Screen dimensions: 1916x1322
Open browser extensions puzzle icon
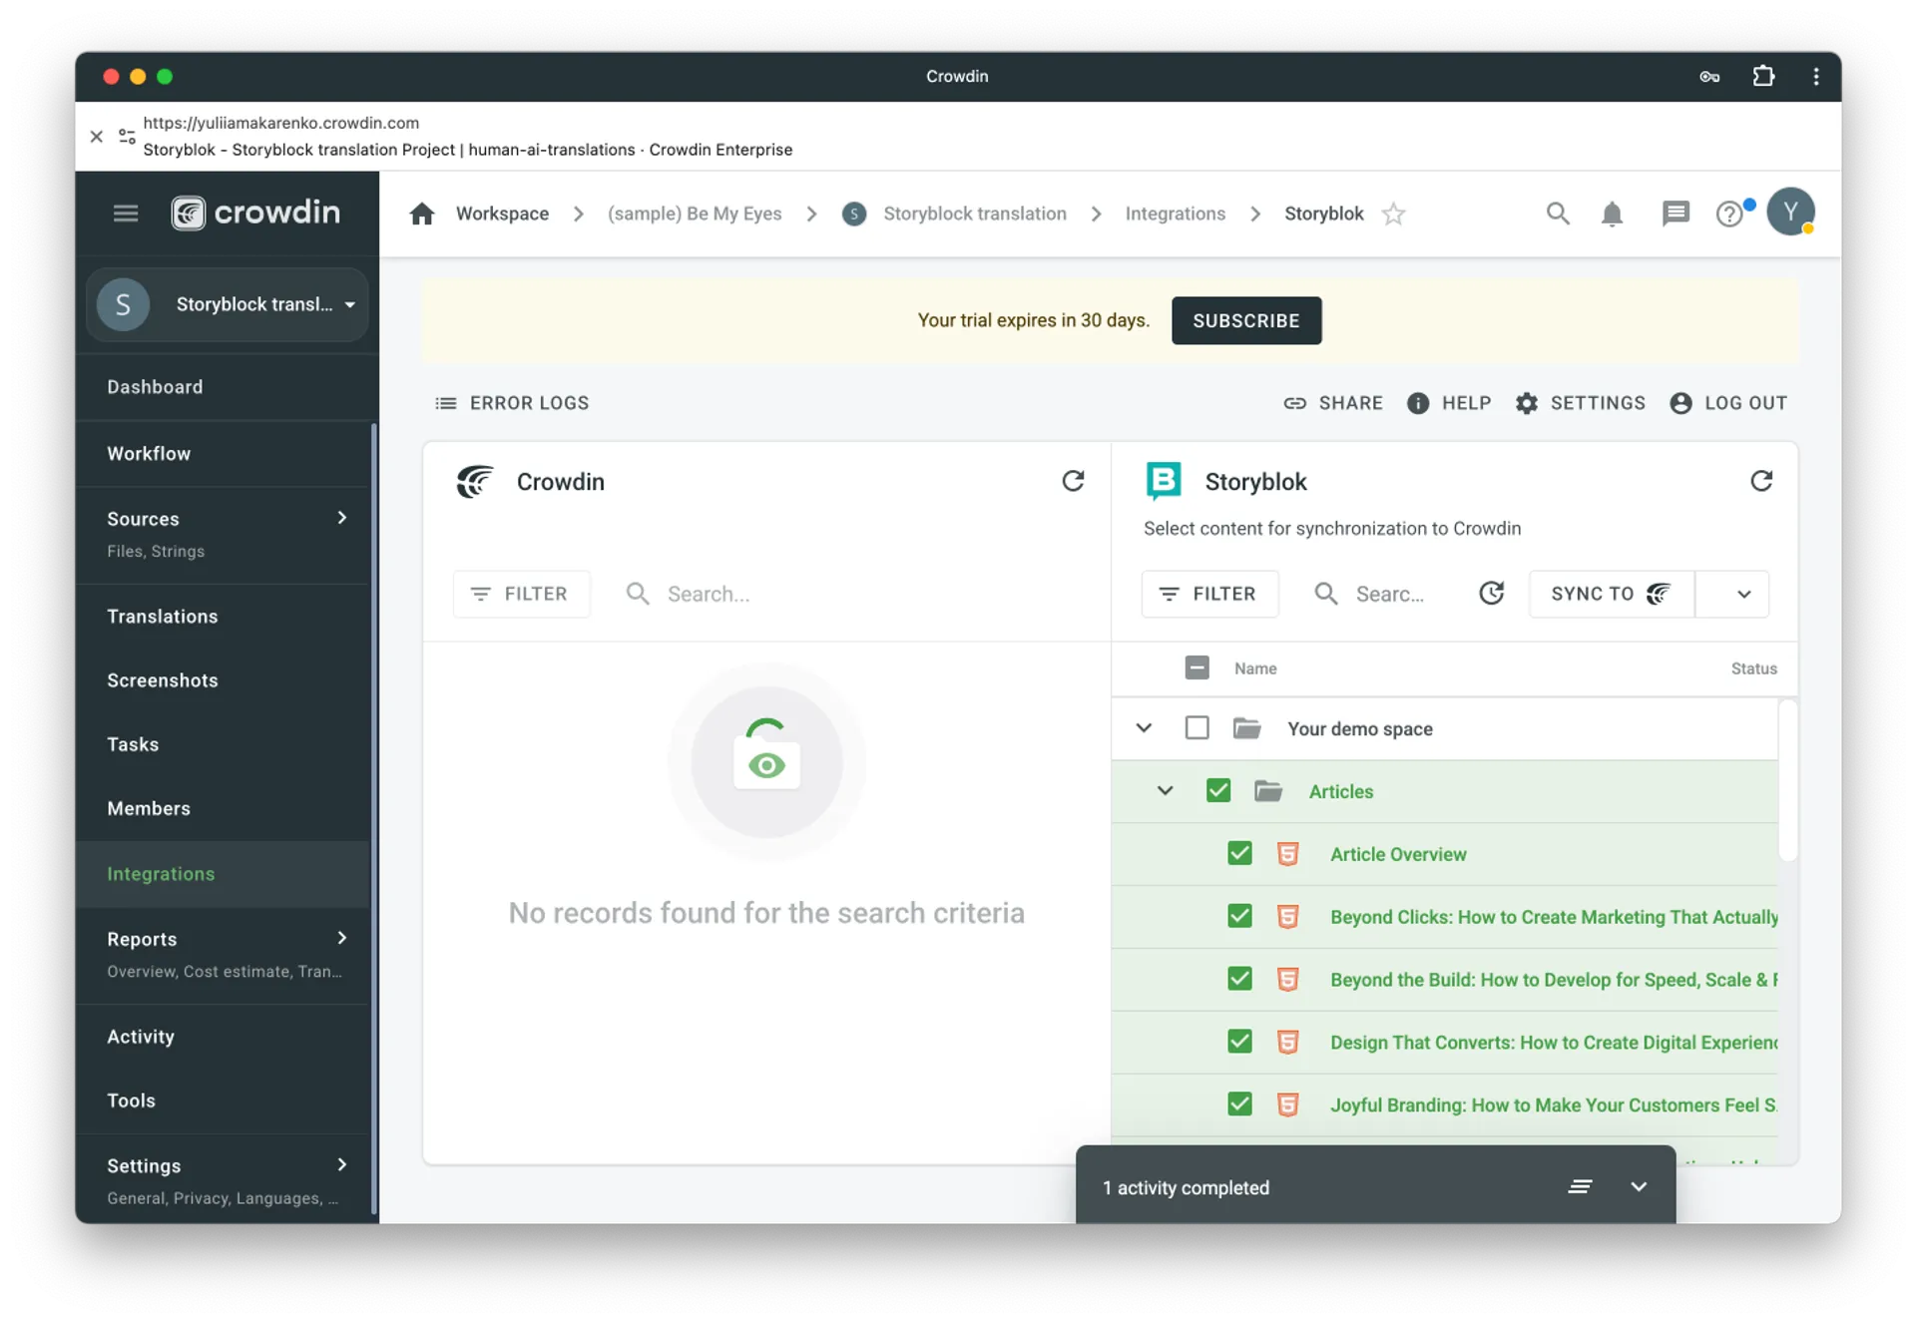[x=1763, y=76]
